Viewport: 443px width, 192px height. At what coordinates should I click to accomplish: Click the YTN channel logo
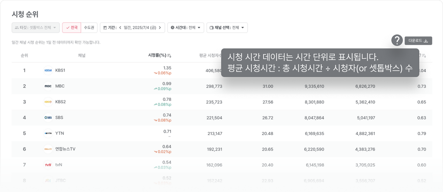[48, 133]
